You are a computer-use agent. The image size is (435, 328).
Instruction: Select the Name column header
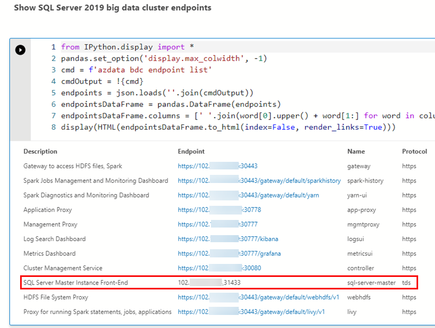356,152
